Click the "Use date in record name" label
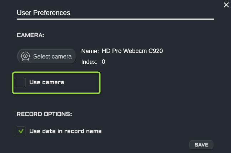The image size is (231, 153). (x=65, y=131)
